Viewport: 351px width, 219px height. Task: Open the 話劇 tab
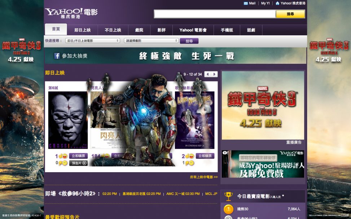(251, 30)
